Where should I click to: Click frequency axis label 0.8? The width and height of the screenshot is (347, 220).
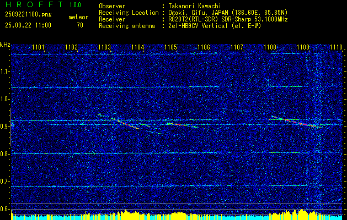(5, 154)
